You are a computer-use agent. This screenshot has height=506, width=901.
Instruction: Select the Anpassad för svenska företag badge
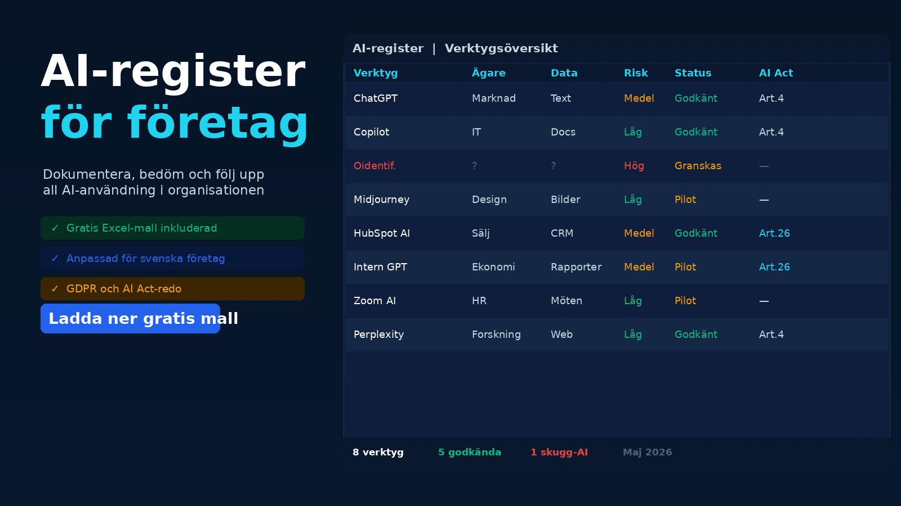point(172,258)
